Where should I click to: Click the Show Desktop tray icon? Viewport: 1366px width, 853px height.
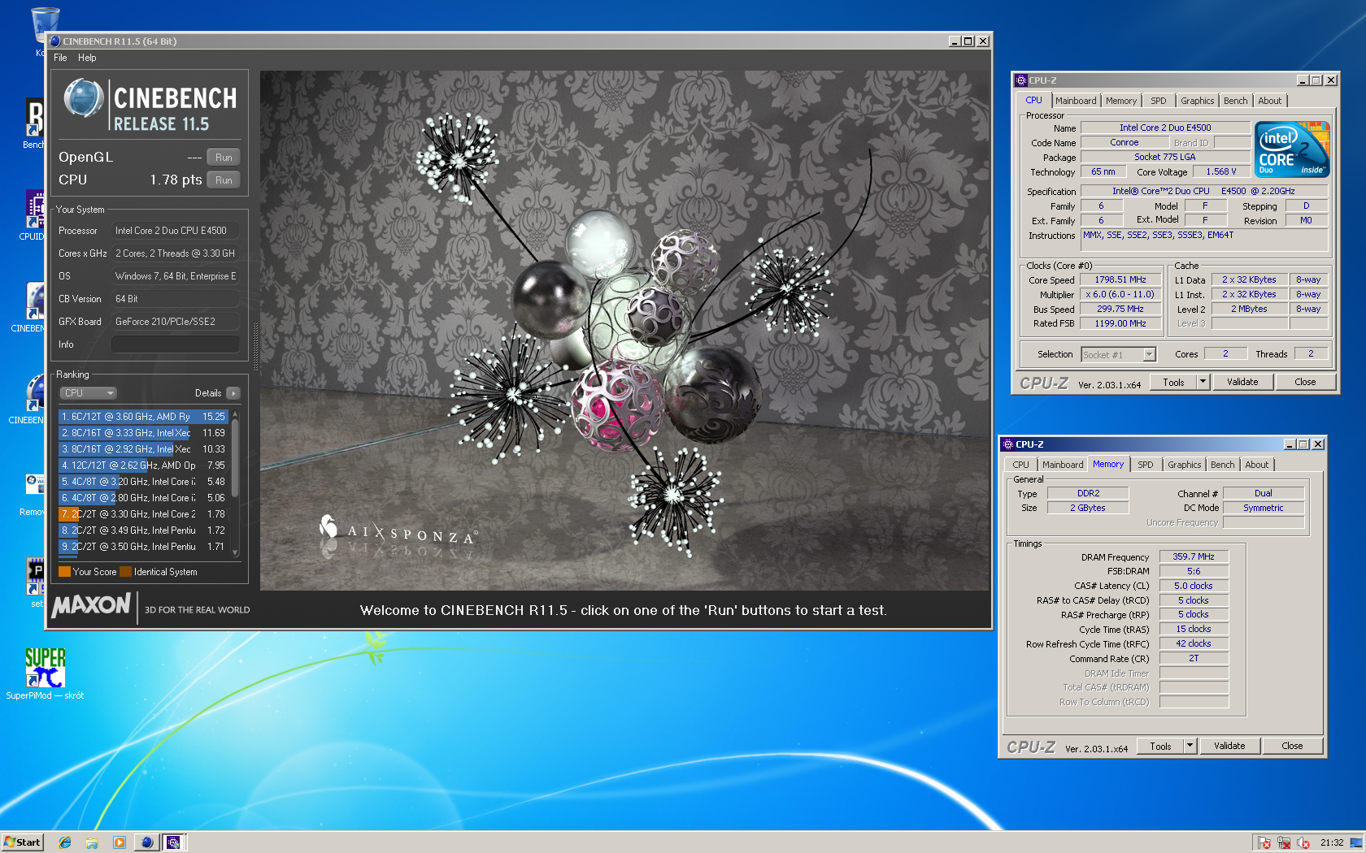1356,842
